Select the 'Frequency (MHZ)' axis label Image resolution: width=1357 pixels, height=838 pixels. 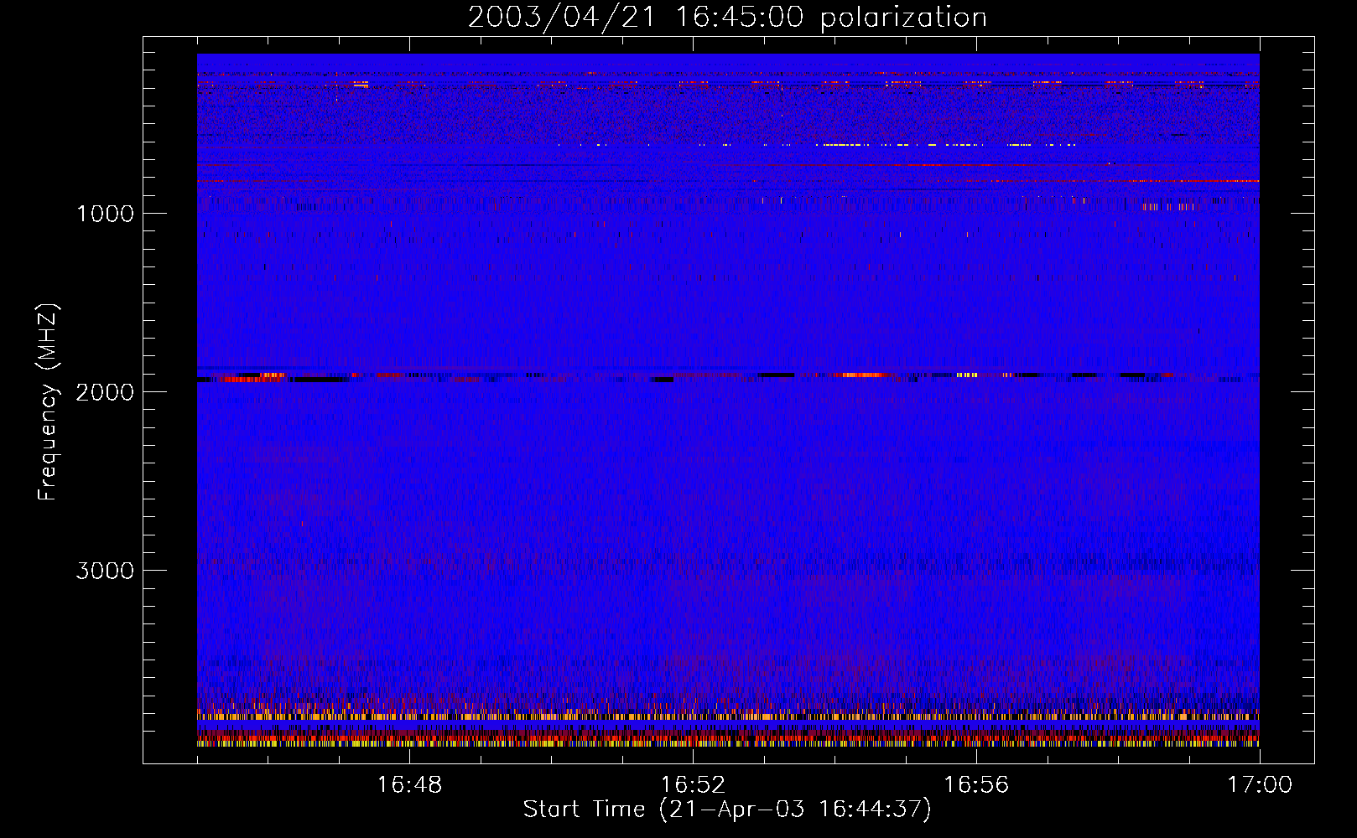49,401
